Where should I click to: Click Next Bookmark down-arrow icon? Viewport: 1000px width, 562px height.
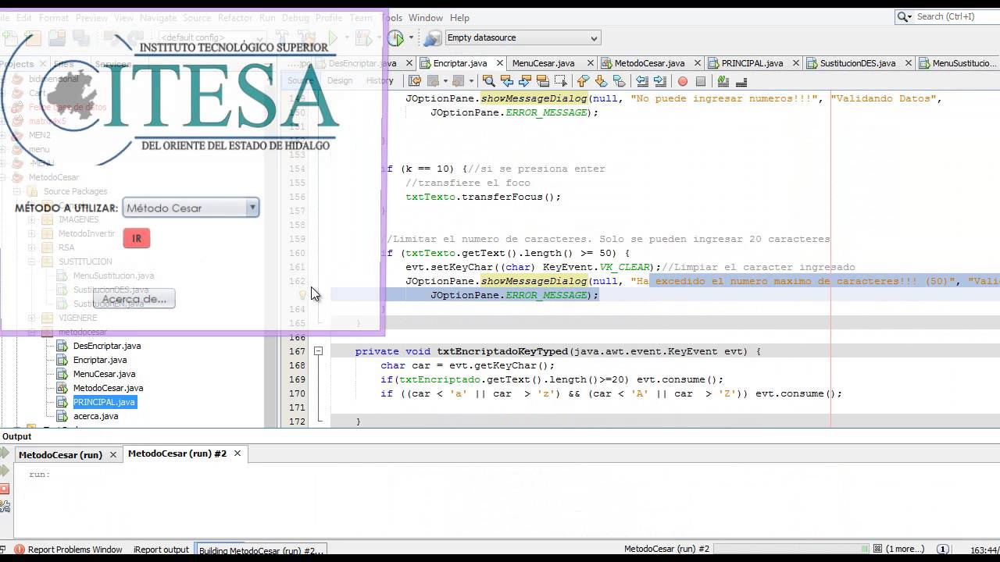coord(600,80)
